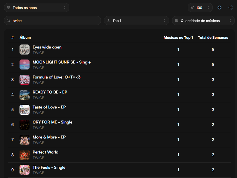
Task: Click the funnel filter icon
Action: (x=192, y=7)
